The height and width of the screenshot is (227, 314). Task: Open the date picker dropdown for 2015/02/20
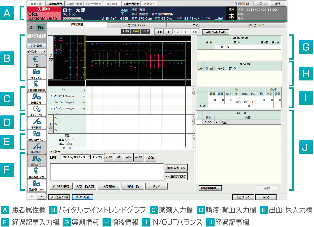click(89, 157)
